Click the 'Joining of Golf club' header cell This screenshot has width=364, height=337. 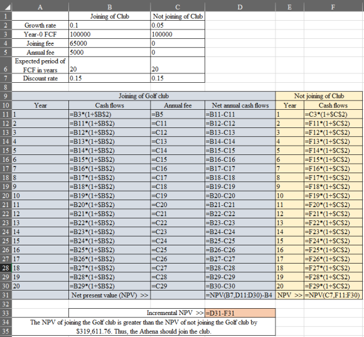(144, 96)
